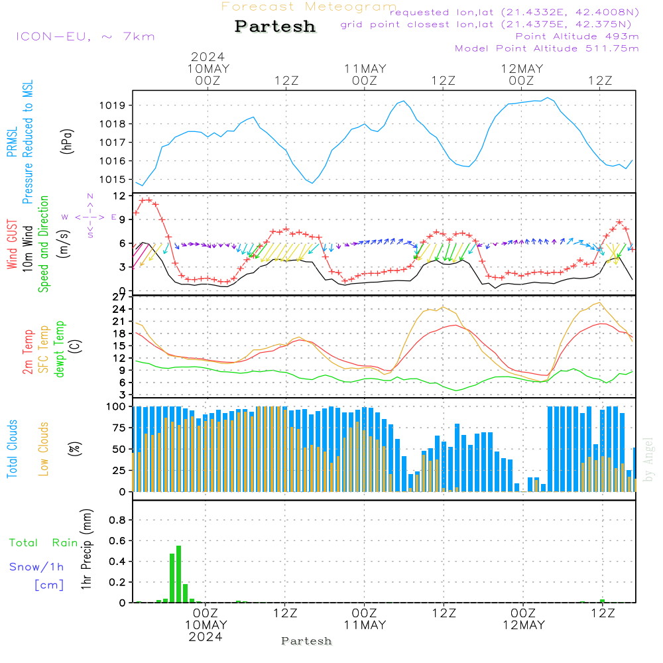Click the Low Clouds orange label
663x663 pixels.
[x=44, y=449]
